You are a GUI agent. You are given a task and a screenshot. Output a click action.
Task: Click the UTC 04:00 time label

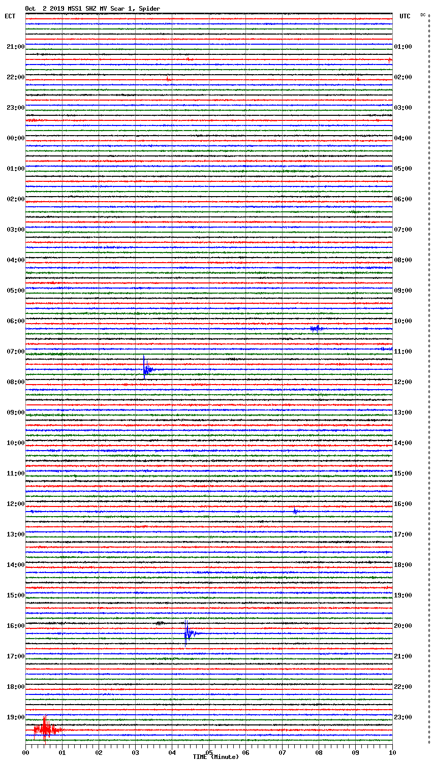click(x=403, y=138)
